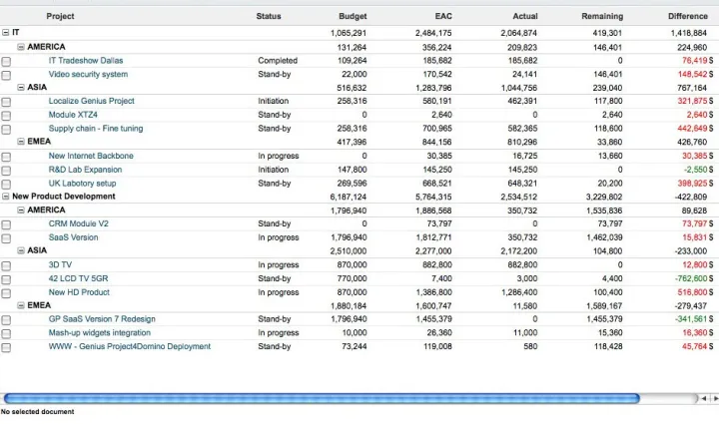
Task: Collapse the New Product Development group
Action: click(x=6, y=197)
